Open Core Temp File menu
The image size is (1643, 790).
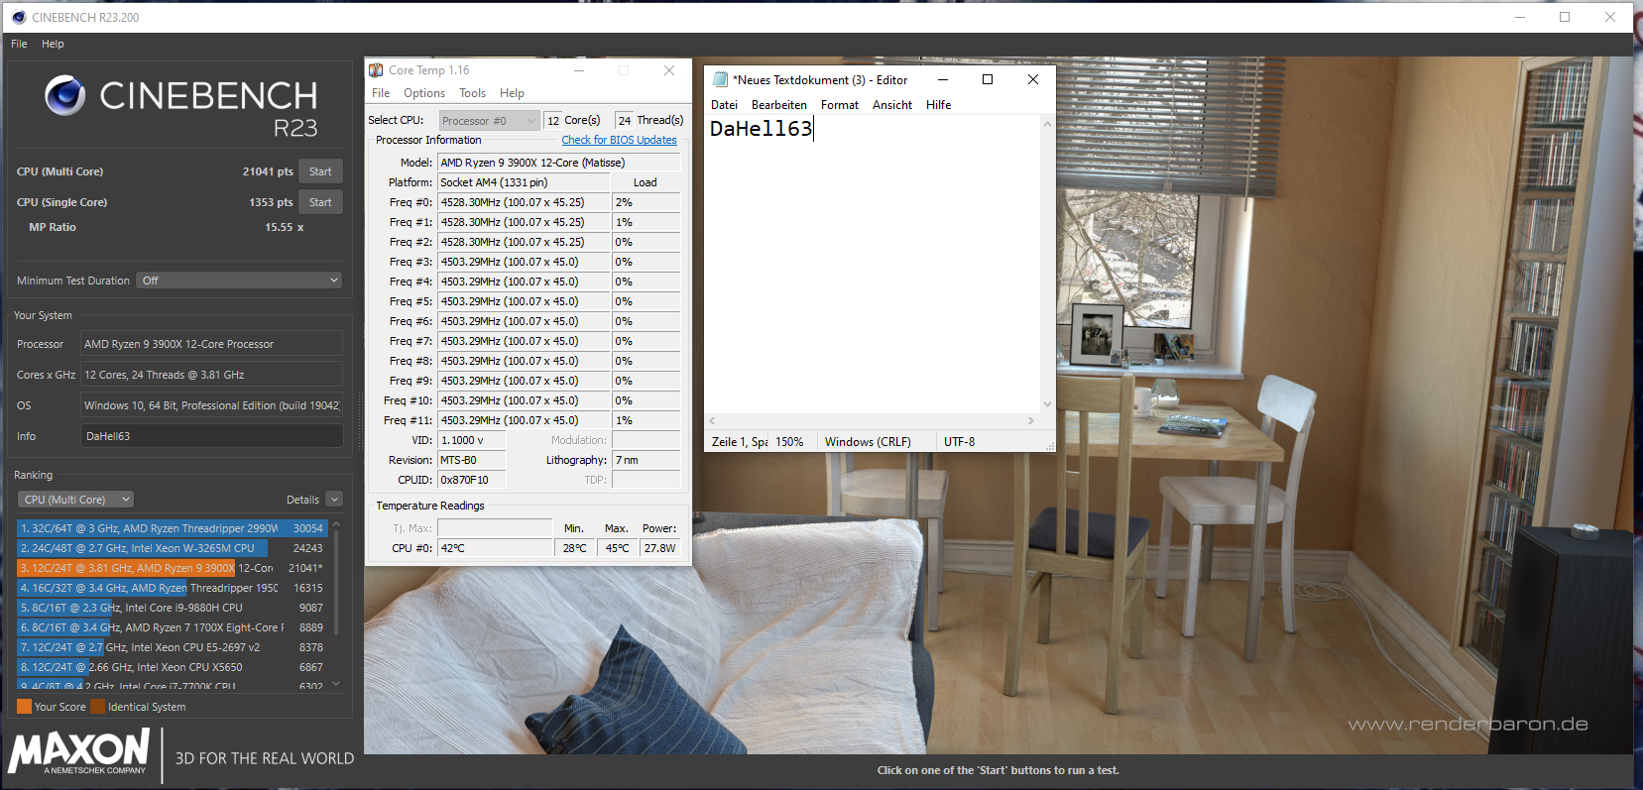click(381, 93)
